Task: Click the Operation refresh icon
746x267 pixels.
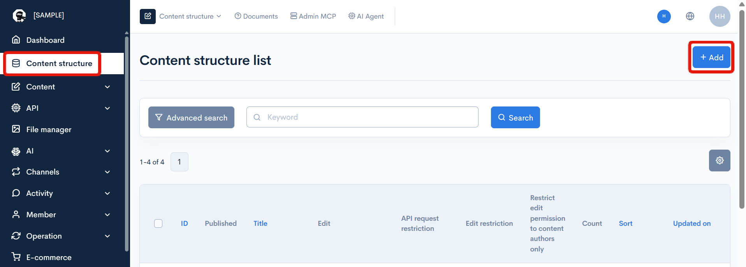Action: (x=16, y=236)
